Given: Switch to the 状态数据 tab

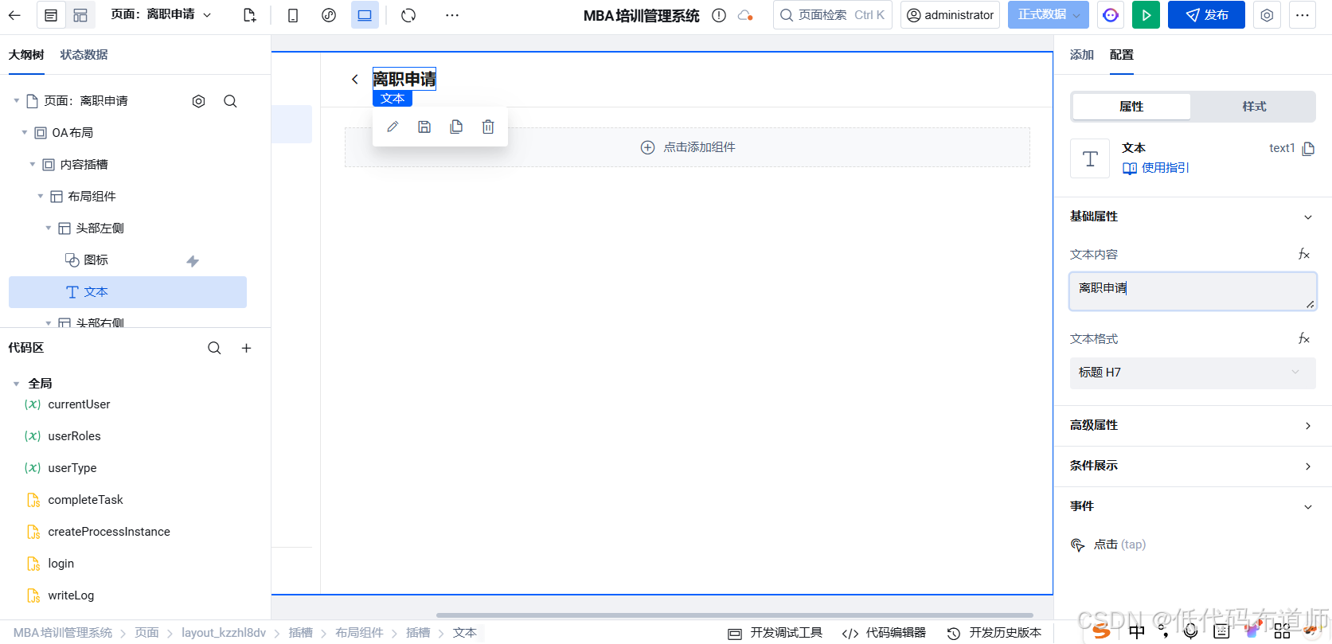Looking at the screenshot, I should [84, 55].
